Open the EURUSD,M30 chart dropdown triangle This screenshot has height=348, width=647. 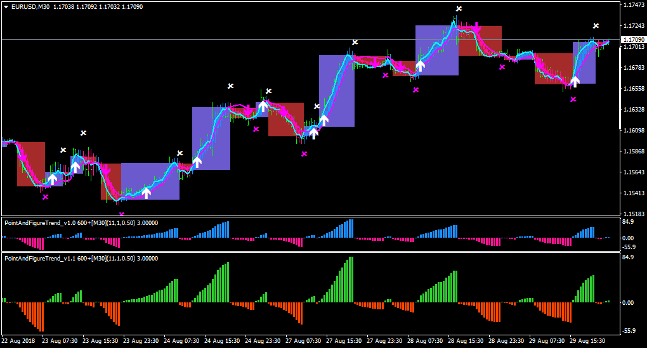coord(6,7)
